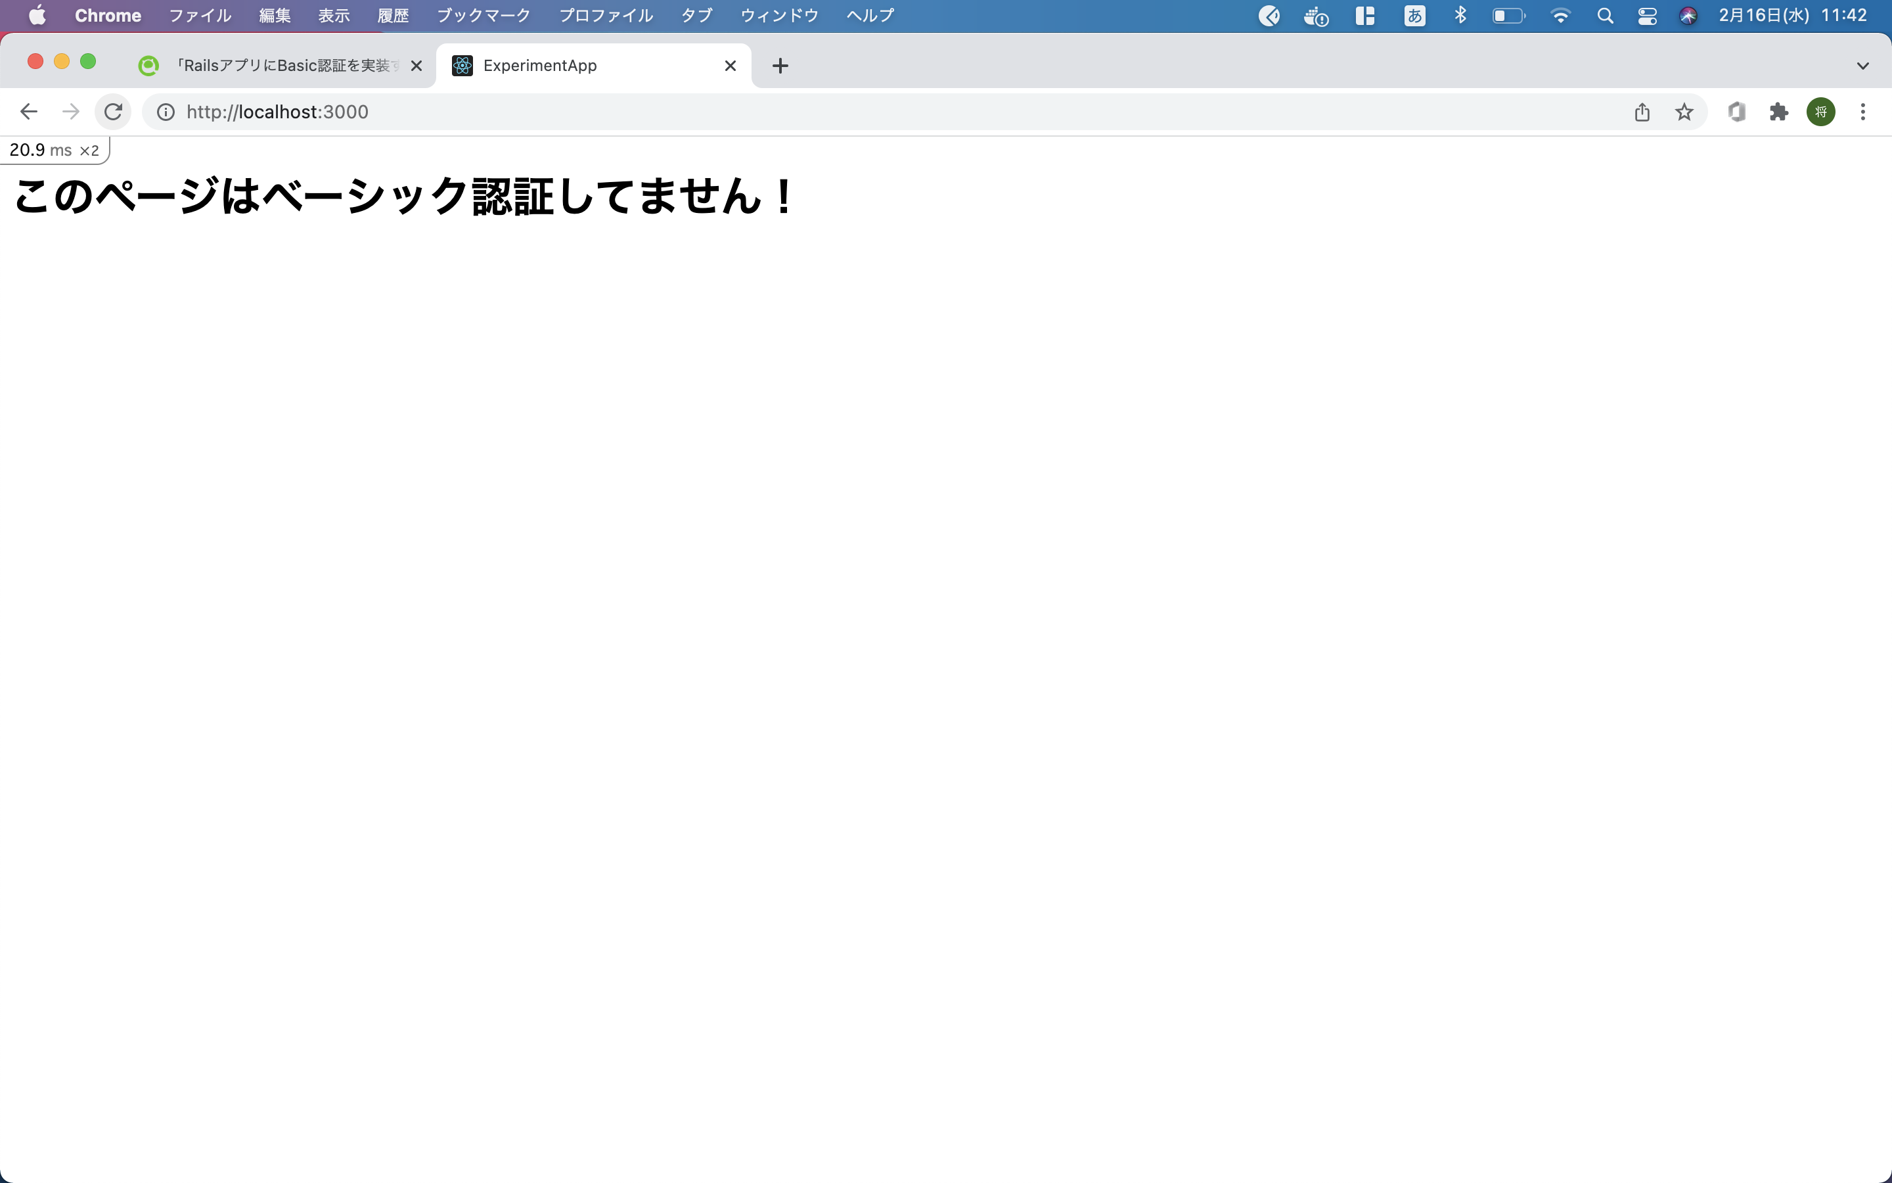Open the ブックマーク menu

click(482, 15)
